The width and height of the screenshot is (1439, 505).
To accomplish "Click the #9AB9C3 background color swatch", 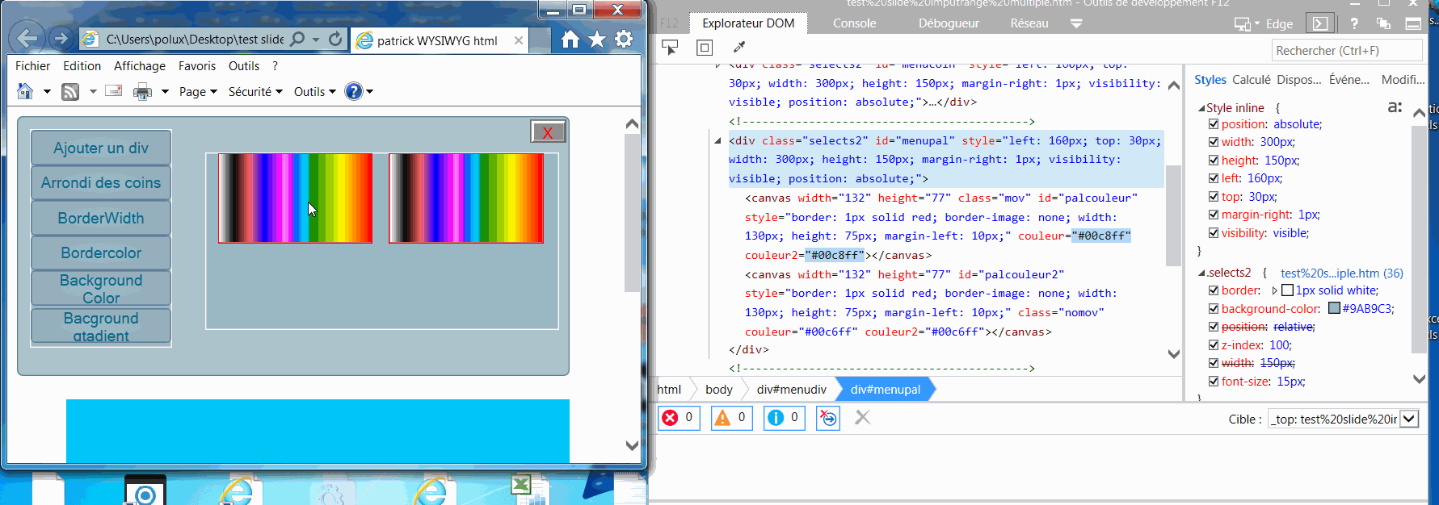I will click(x=1335, y=308).
